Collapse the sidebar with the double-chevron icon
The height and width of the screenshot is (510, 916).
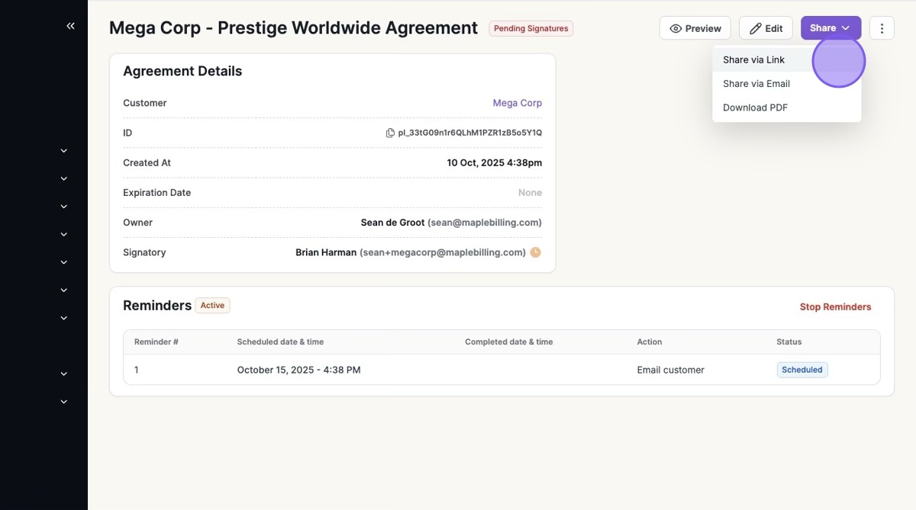[x=70, y=26]
